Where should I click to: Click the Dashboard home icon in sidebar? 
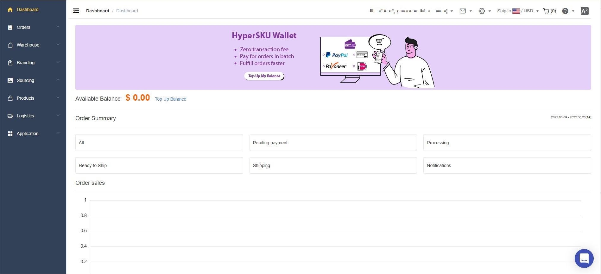[x=10, y=9]
